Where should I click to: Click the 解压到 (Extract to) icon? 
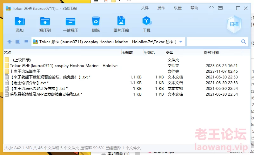(45, 21)
